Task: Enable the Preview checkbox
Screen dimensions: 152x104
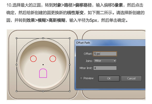Action: 81,78
